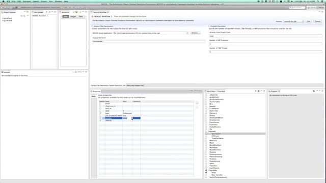This screenshot has height=183, width=326.
Task: Click the Go! button
Action: (308, 21)
